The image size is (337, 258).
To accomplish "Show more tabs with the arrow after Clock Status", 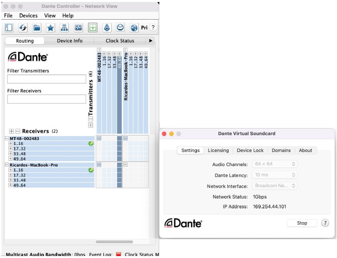I will coord(151,41).
